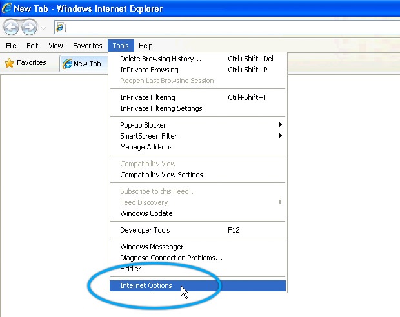The height and width of the screenshot is (317, 400).
Task: Open Manage Add-ons
Action: coord(197,147)
